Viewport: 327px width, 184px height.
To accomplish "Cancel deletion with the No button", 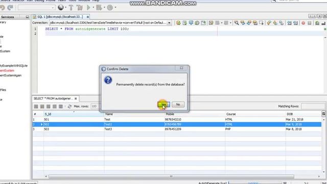I will (178, 104).
